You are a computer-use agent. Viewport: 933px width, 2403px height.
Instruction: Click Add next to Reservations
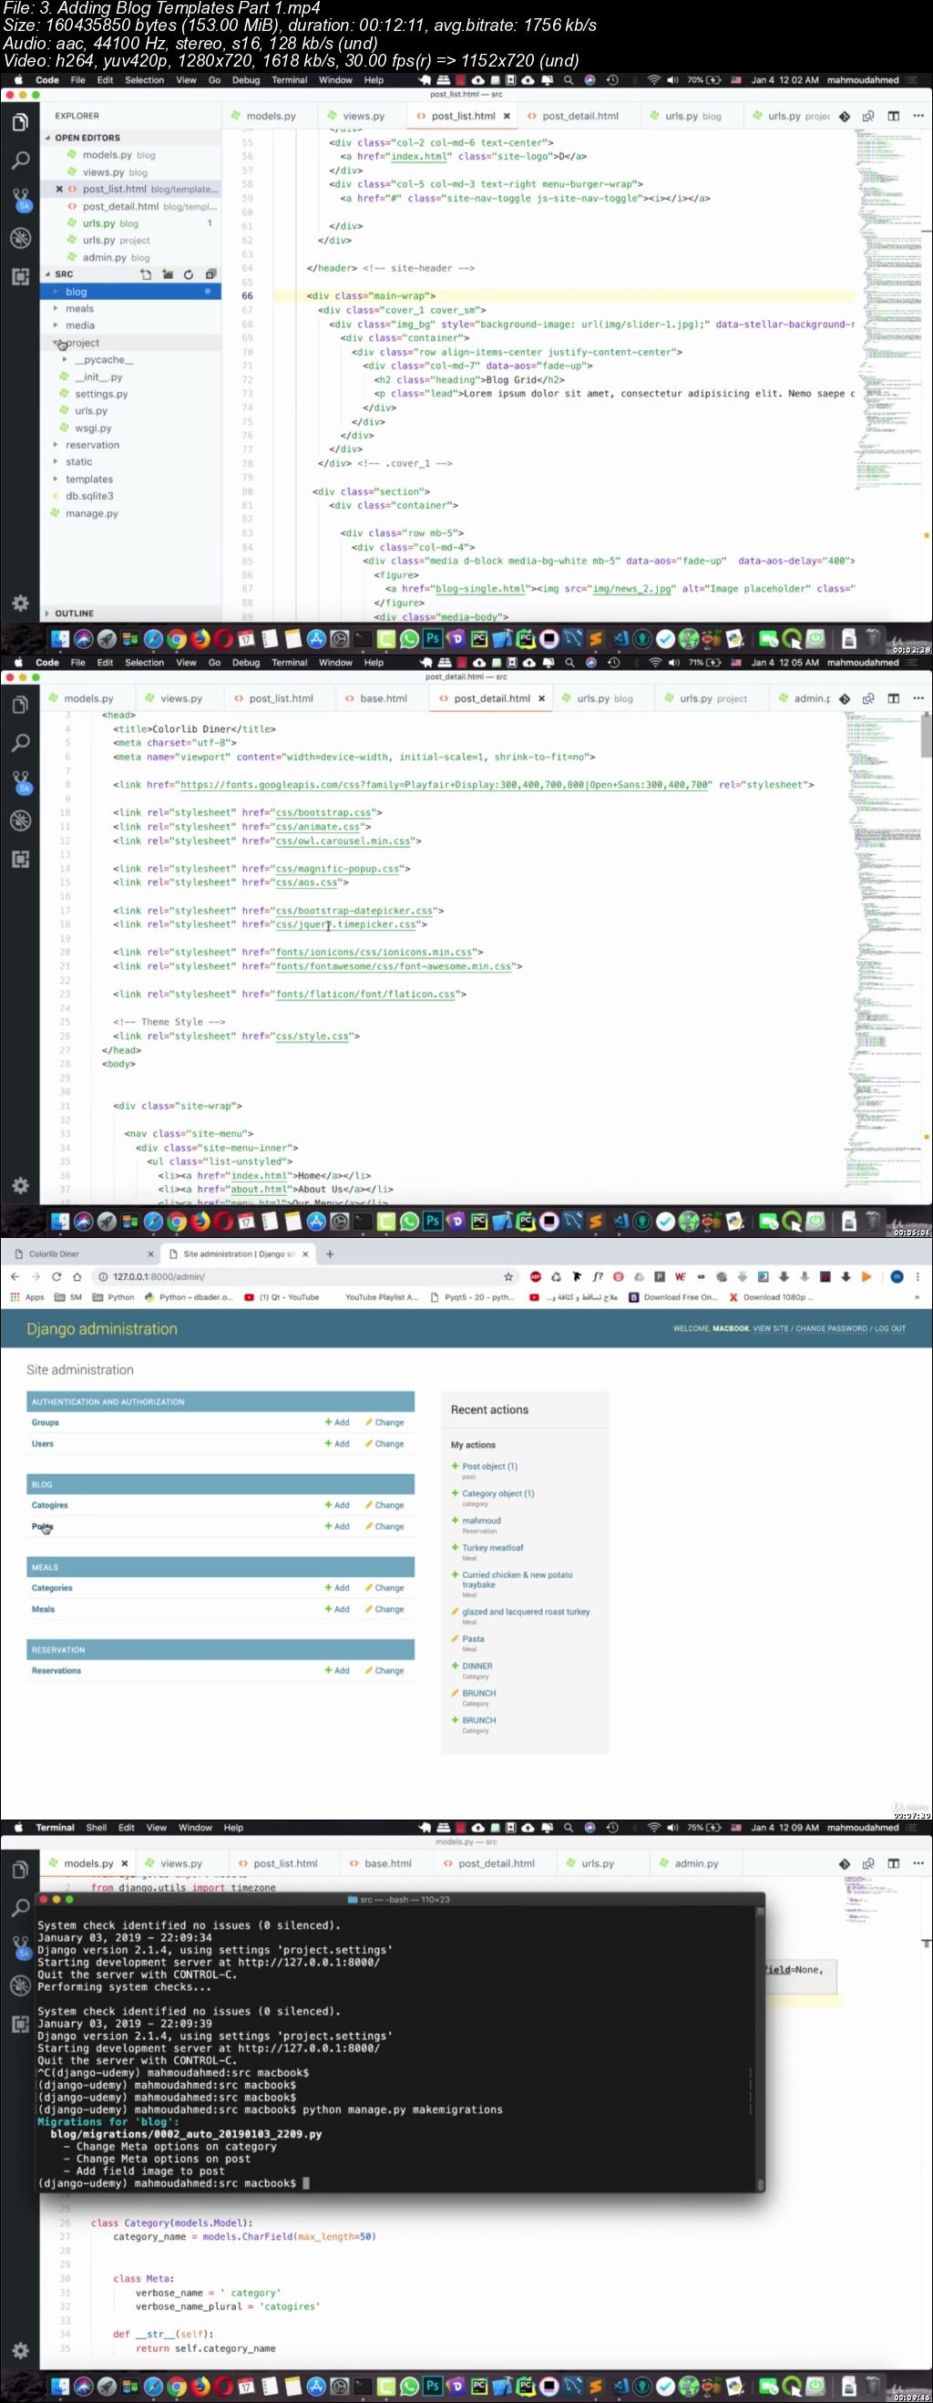tap(337, 1671)
